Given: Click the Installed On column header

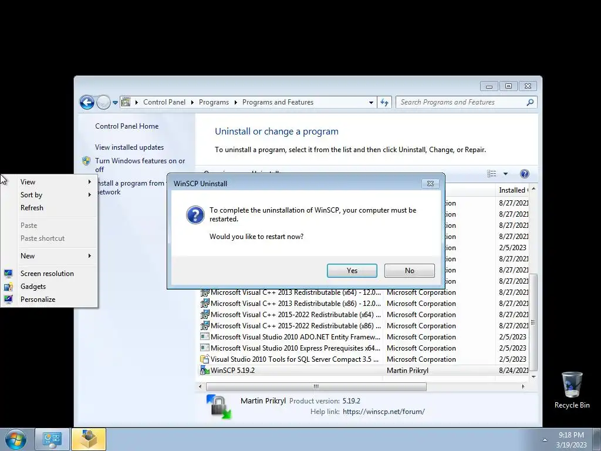Looking at the screenshot, I should point(513,190).
